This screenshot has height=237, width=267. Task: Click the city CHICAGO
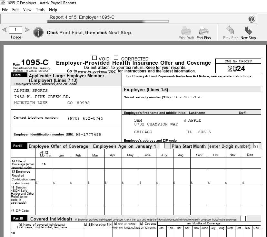pos(143,132)
